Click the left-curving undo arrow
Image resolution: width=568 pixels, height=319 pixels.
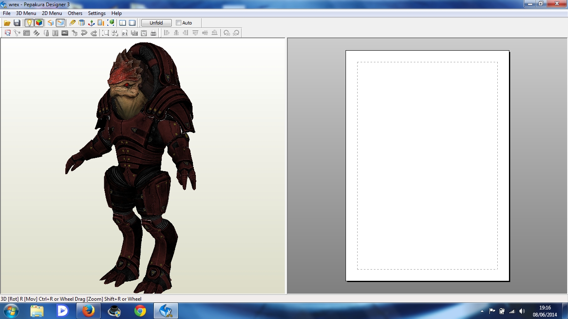(84, 33)
